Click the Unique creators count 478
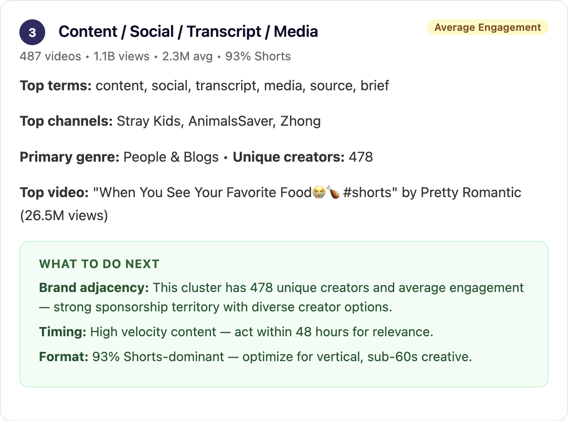The height and width of the screenshot is (421, 568). click(361, 157)
